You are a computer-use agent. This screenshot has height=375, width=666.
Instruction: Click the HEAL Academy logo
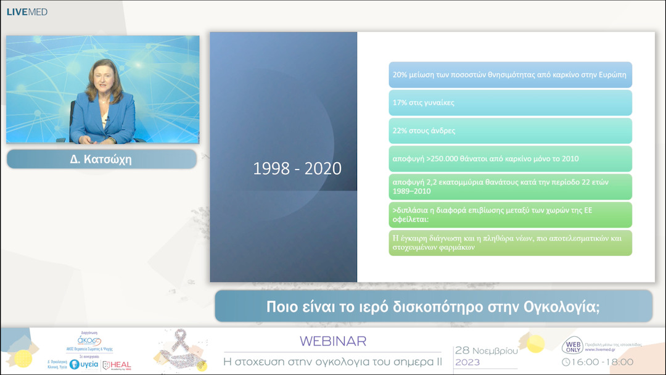(117, 365)
